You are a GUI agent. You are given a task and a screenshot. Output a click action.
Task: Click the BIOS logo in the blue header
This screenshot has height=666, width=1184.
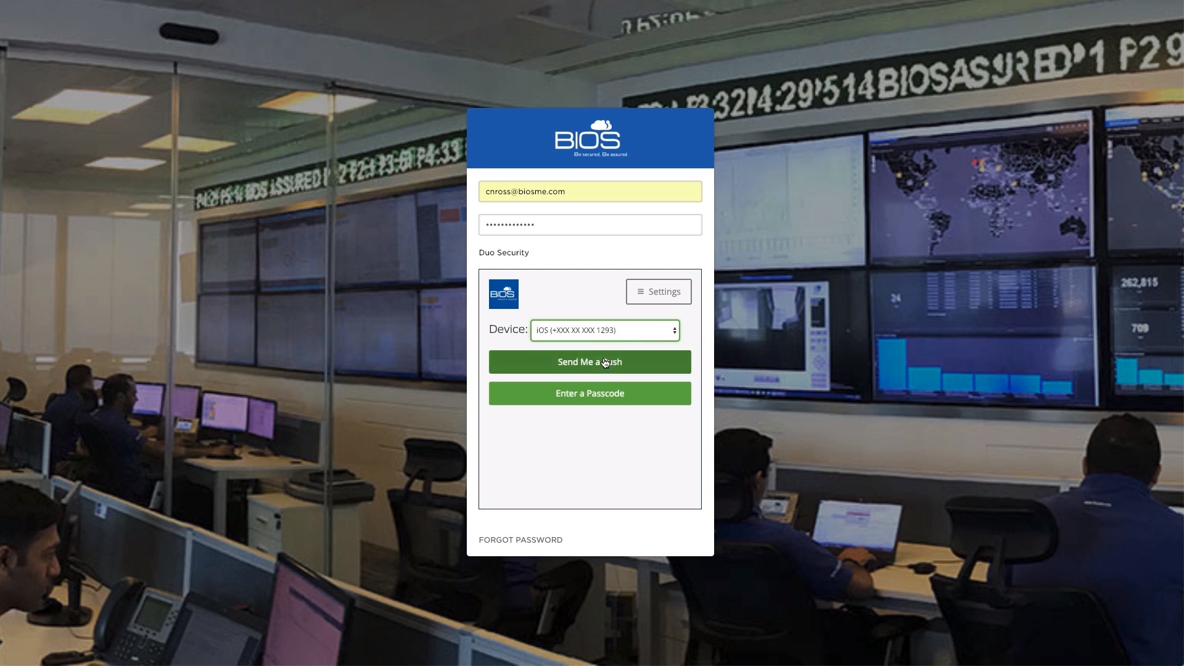click(x=587, y=140)
